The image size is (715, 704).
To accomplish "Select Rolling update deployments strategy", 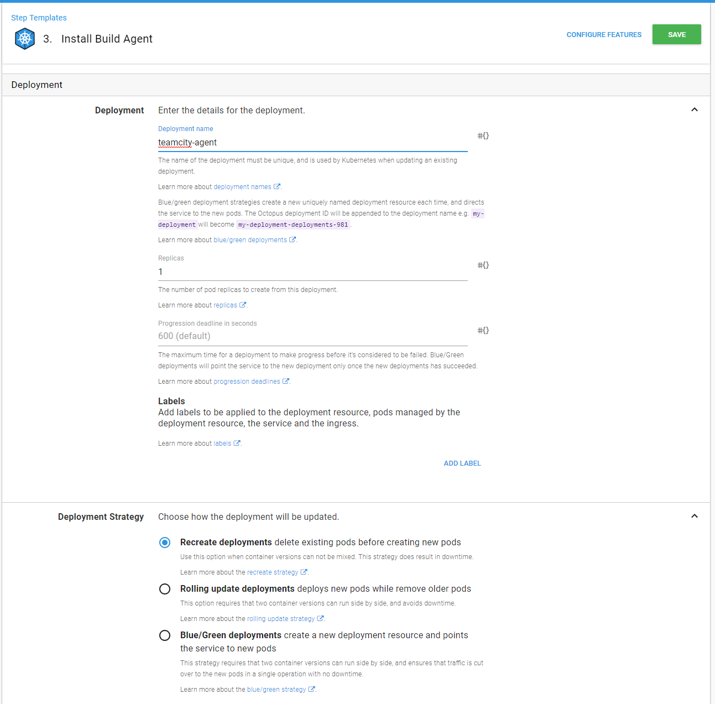I will [x=165, y=589].
